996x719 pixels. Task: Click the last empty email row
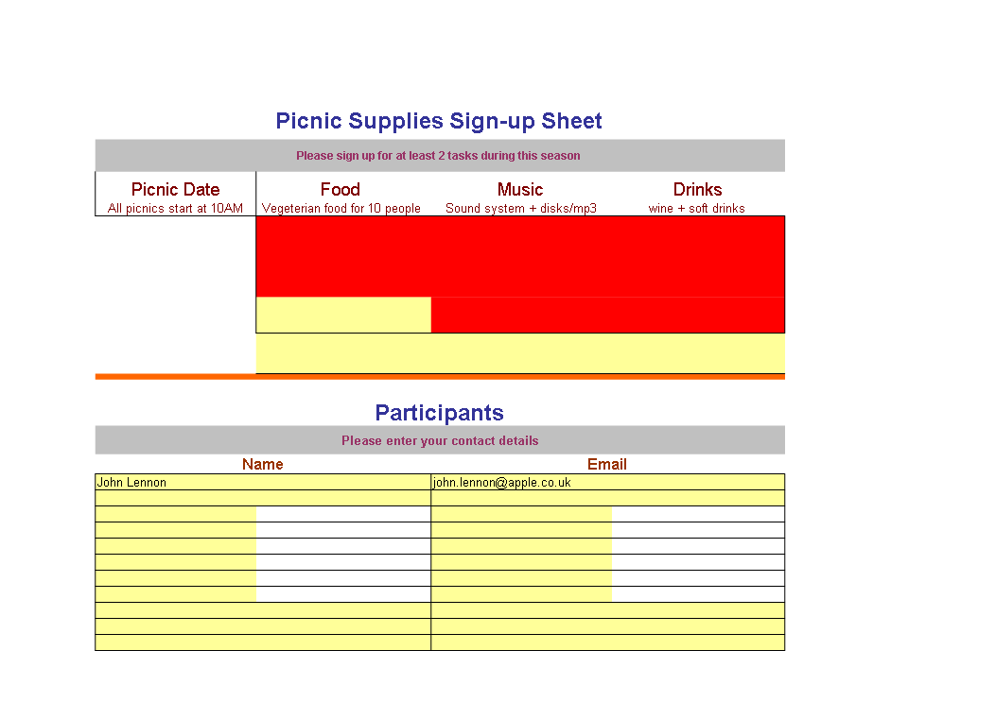click(608, 642)
